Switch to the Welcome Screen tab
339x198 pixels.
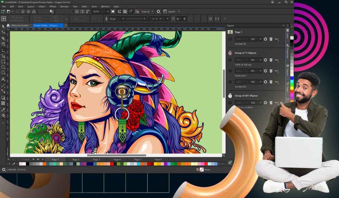coord(20,25)
